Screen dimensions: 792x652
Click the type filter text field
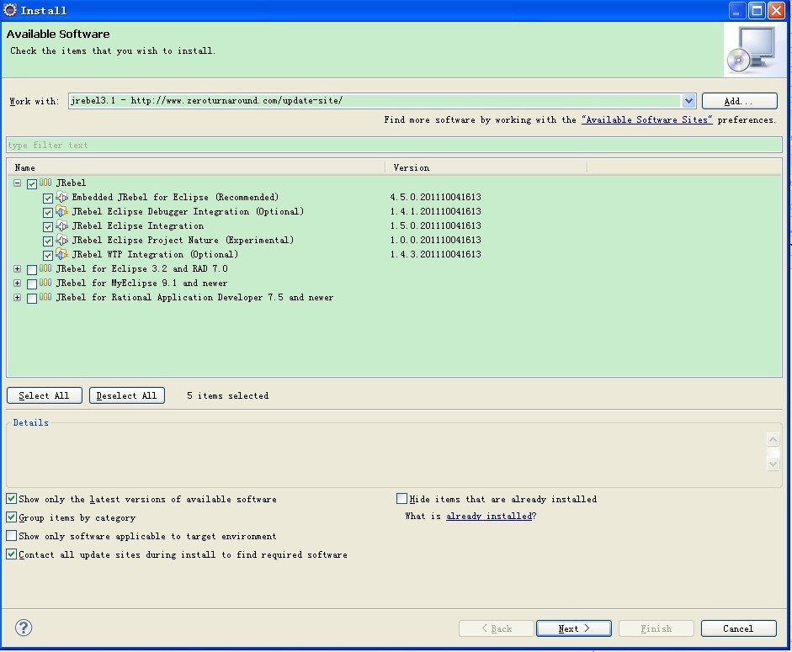[395, 145]
